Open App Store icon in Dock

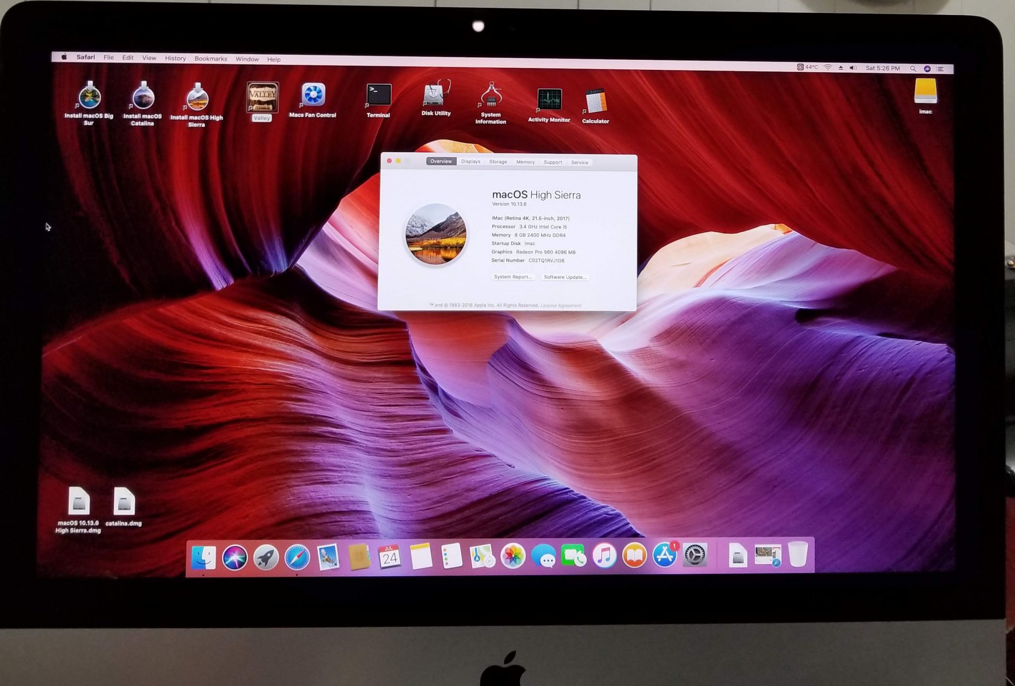point(664,556)
